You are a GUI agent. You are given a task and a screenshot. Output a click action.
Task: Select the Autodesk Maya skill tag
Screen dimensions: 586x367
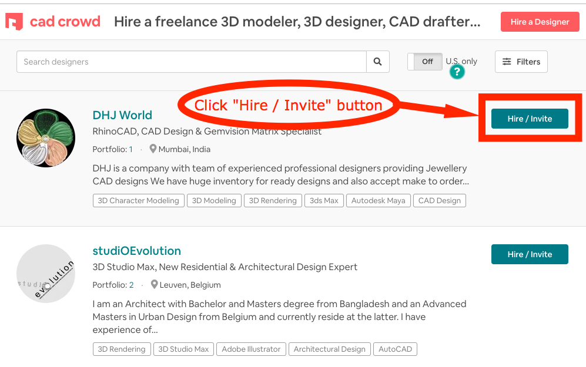coord(378,200)
